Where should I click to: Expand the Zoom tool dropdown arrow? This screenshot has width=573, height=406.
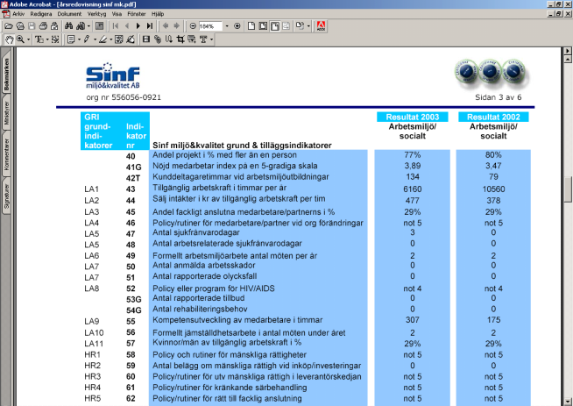click(x=29, y=39)
